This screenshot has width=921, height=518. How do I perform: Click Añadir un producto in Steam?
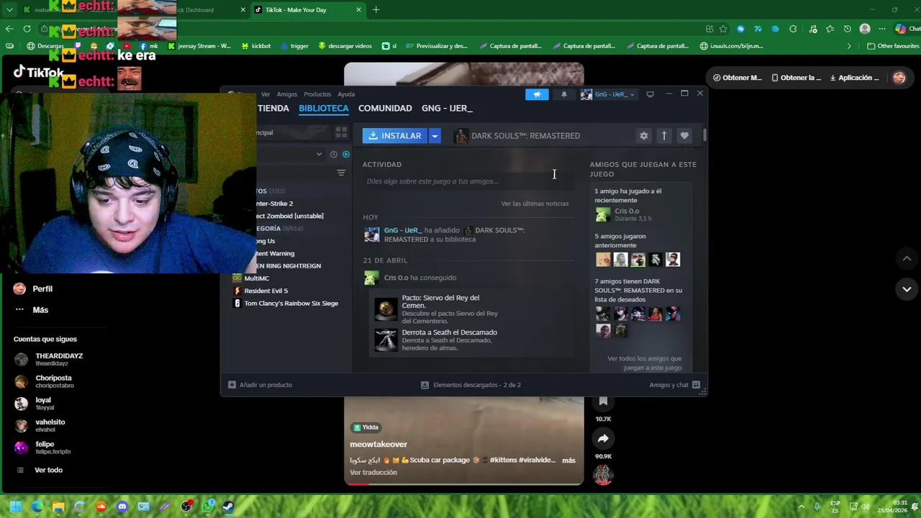[x=260, y=385]
